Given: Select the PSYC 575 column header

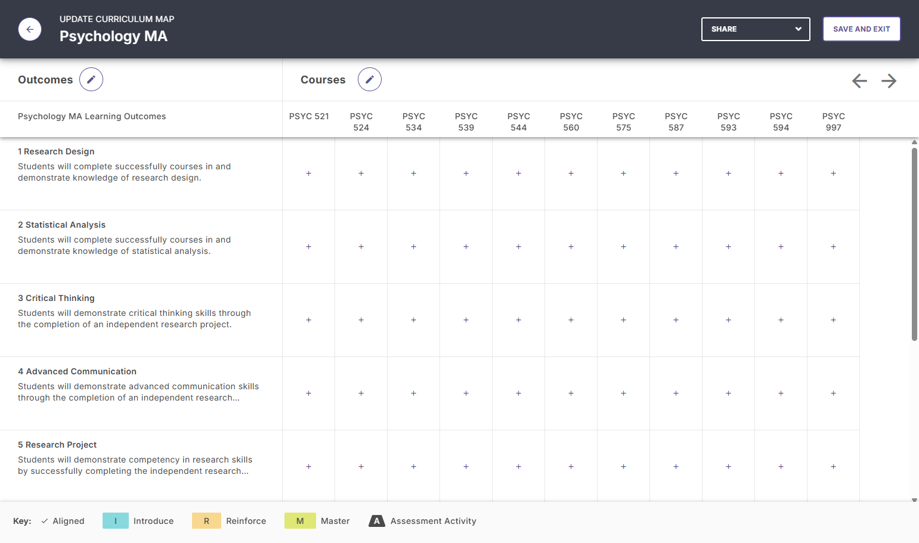Looking at the screenshot, I should point(624,122).
